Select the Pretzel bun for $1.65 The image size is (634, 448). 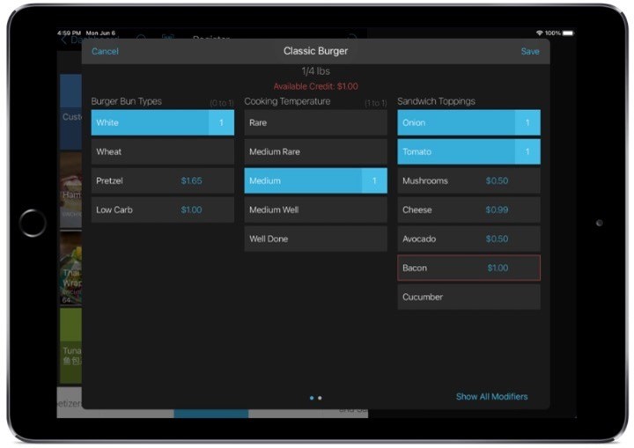coord(162,181)
